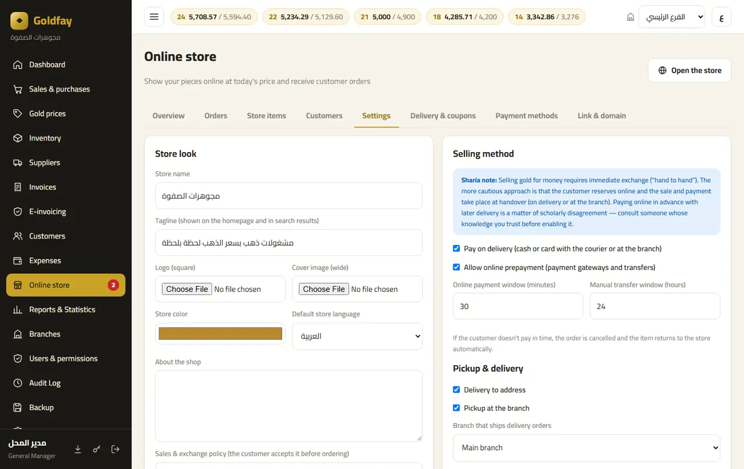
Task: Toggle Pay on delivery checkbox
Action: (x=456, y=248)
